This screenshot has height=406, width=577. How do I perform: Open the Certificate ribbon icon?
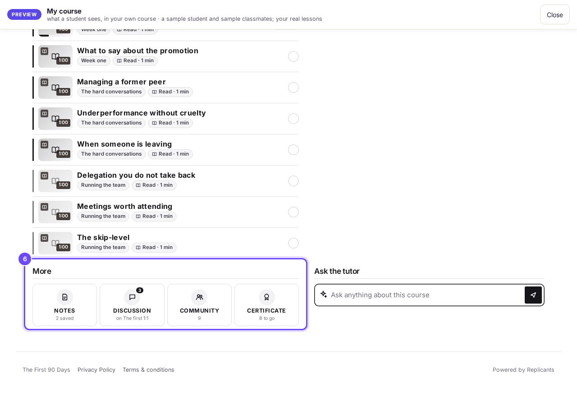[x=266, y=297]
